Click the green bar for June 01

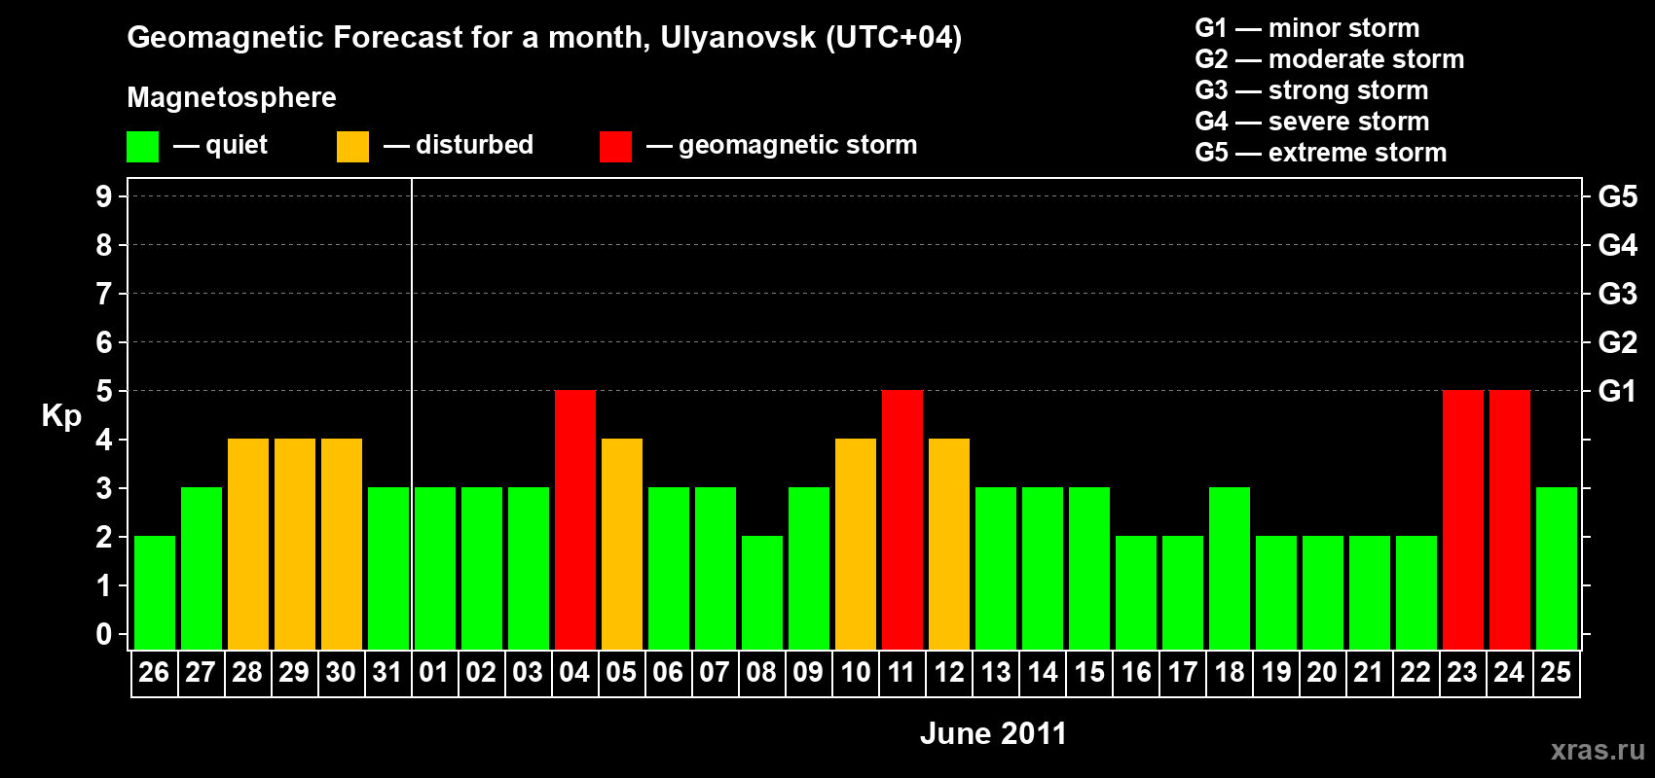click(x=435, y=569)
